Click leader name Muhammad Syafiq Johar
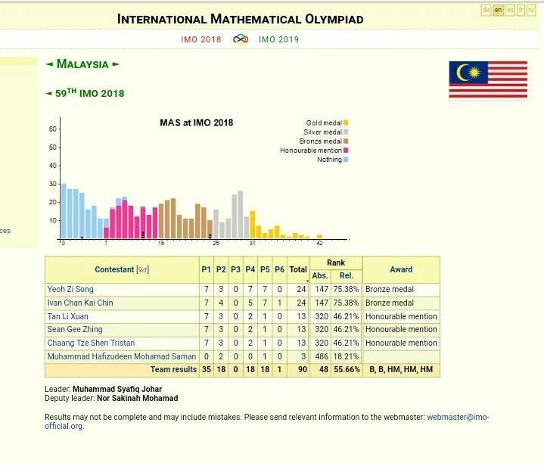The height and width of the screenshot is (466, 544). pyautogui.click(x=117, y=389)
